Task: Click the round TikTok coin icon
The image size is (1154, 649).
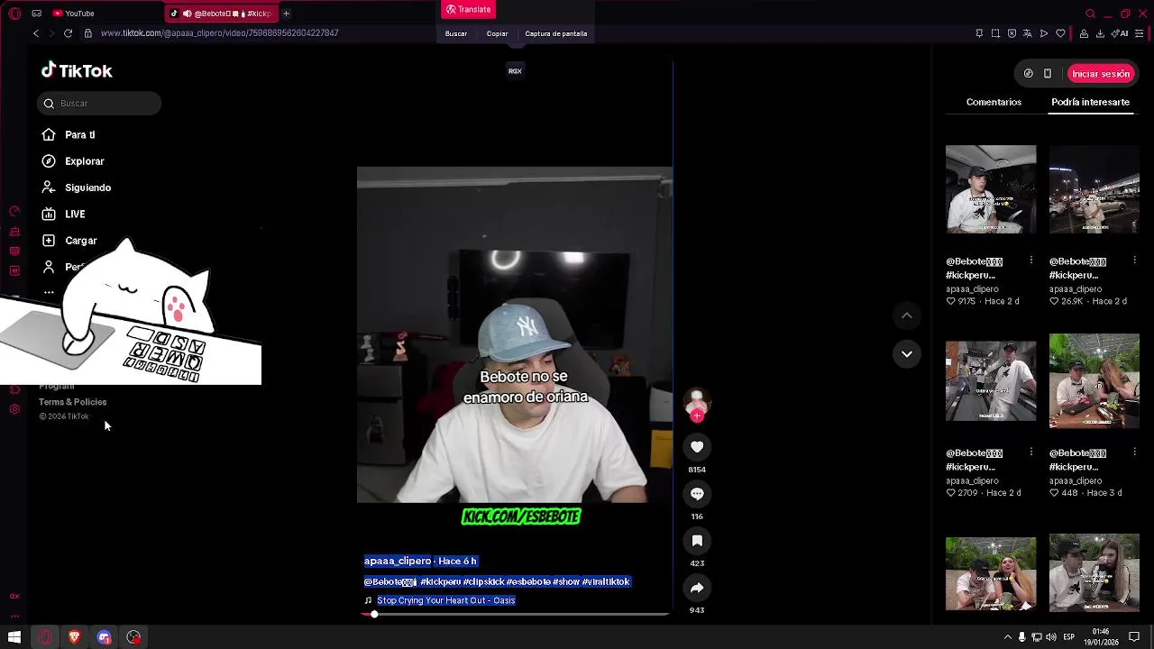Action: 1029,74
